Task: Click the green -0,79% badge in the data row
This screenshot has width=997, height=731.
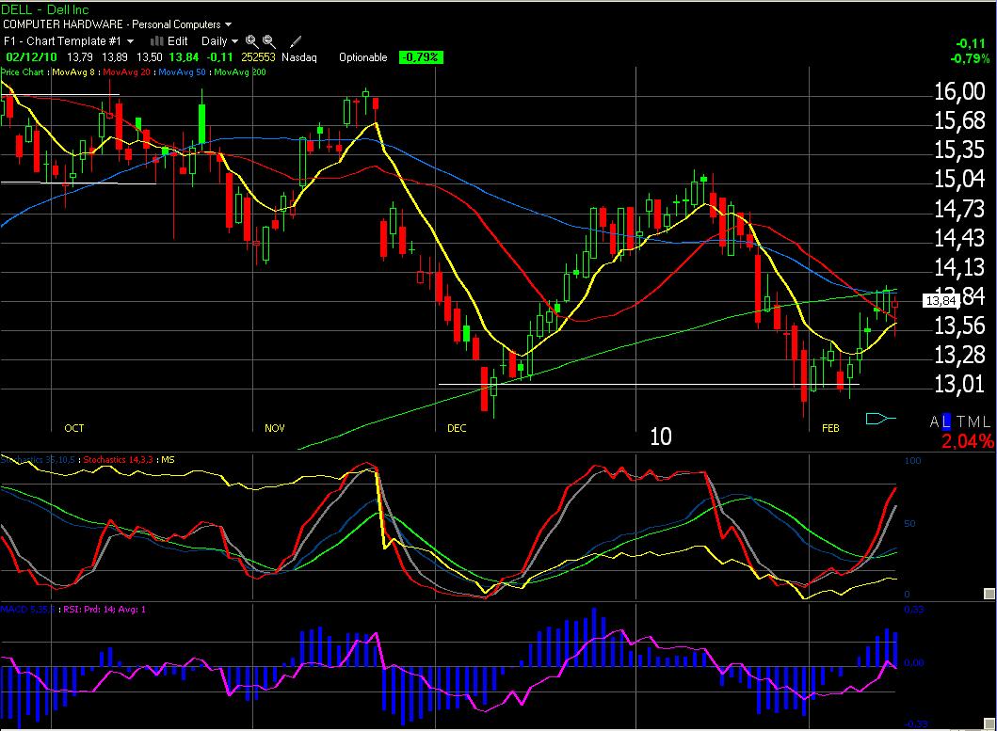Action: 421,57
